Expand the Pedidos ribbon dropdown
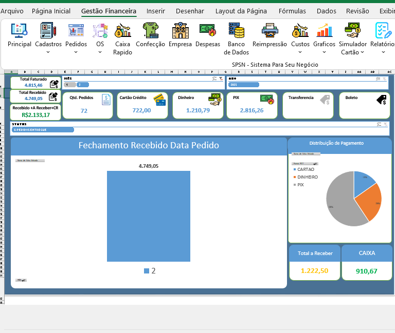The height and width of the screenshot is (333, 395). pos(76,52)
